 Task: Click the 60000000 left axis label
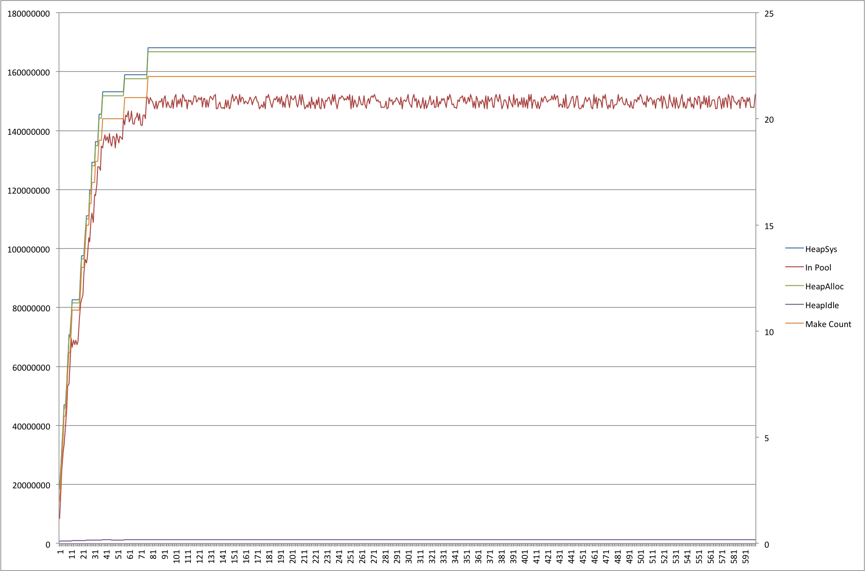tap(31, 368)
